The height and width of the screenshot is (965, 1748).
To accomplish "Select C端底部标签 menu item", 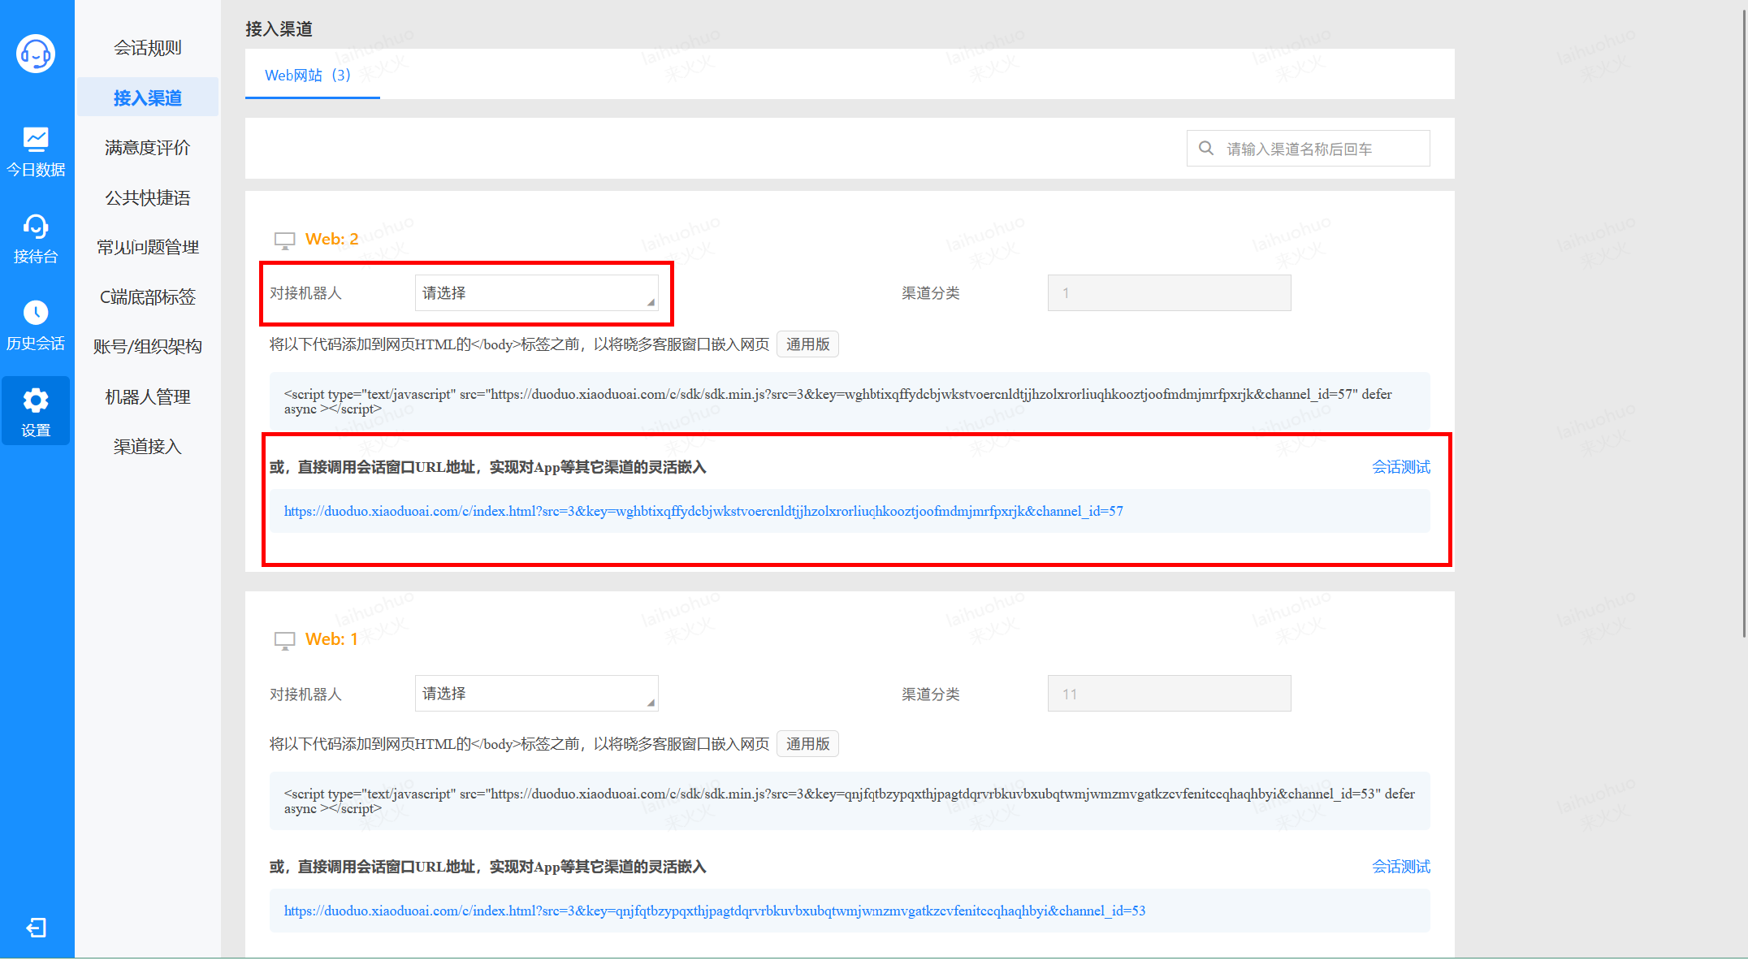I will click(x=148, y=297).
